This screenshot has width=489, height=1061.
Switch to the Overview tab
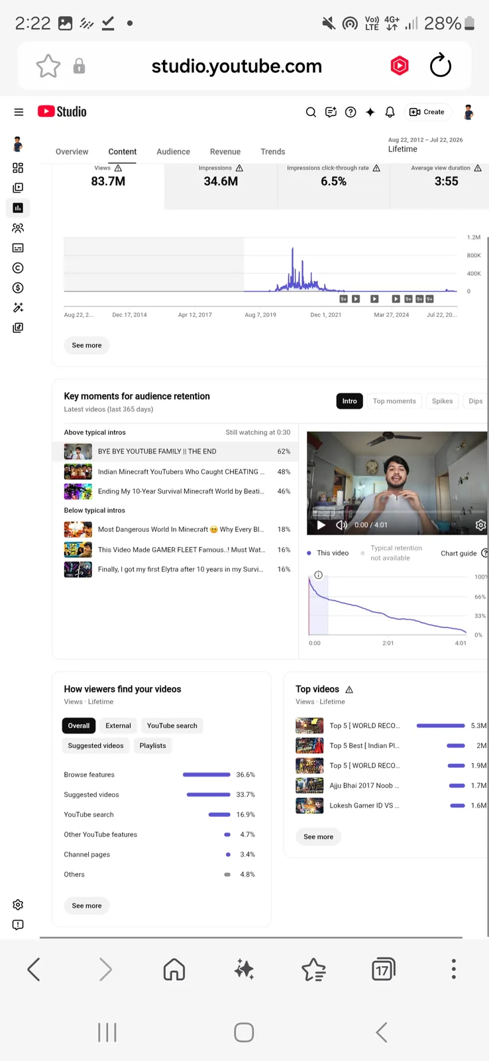(x=72, y=152)
